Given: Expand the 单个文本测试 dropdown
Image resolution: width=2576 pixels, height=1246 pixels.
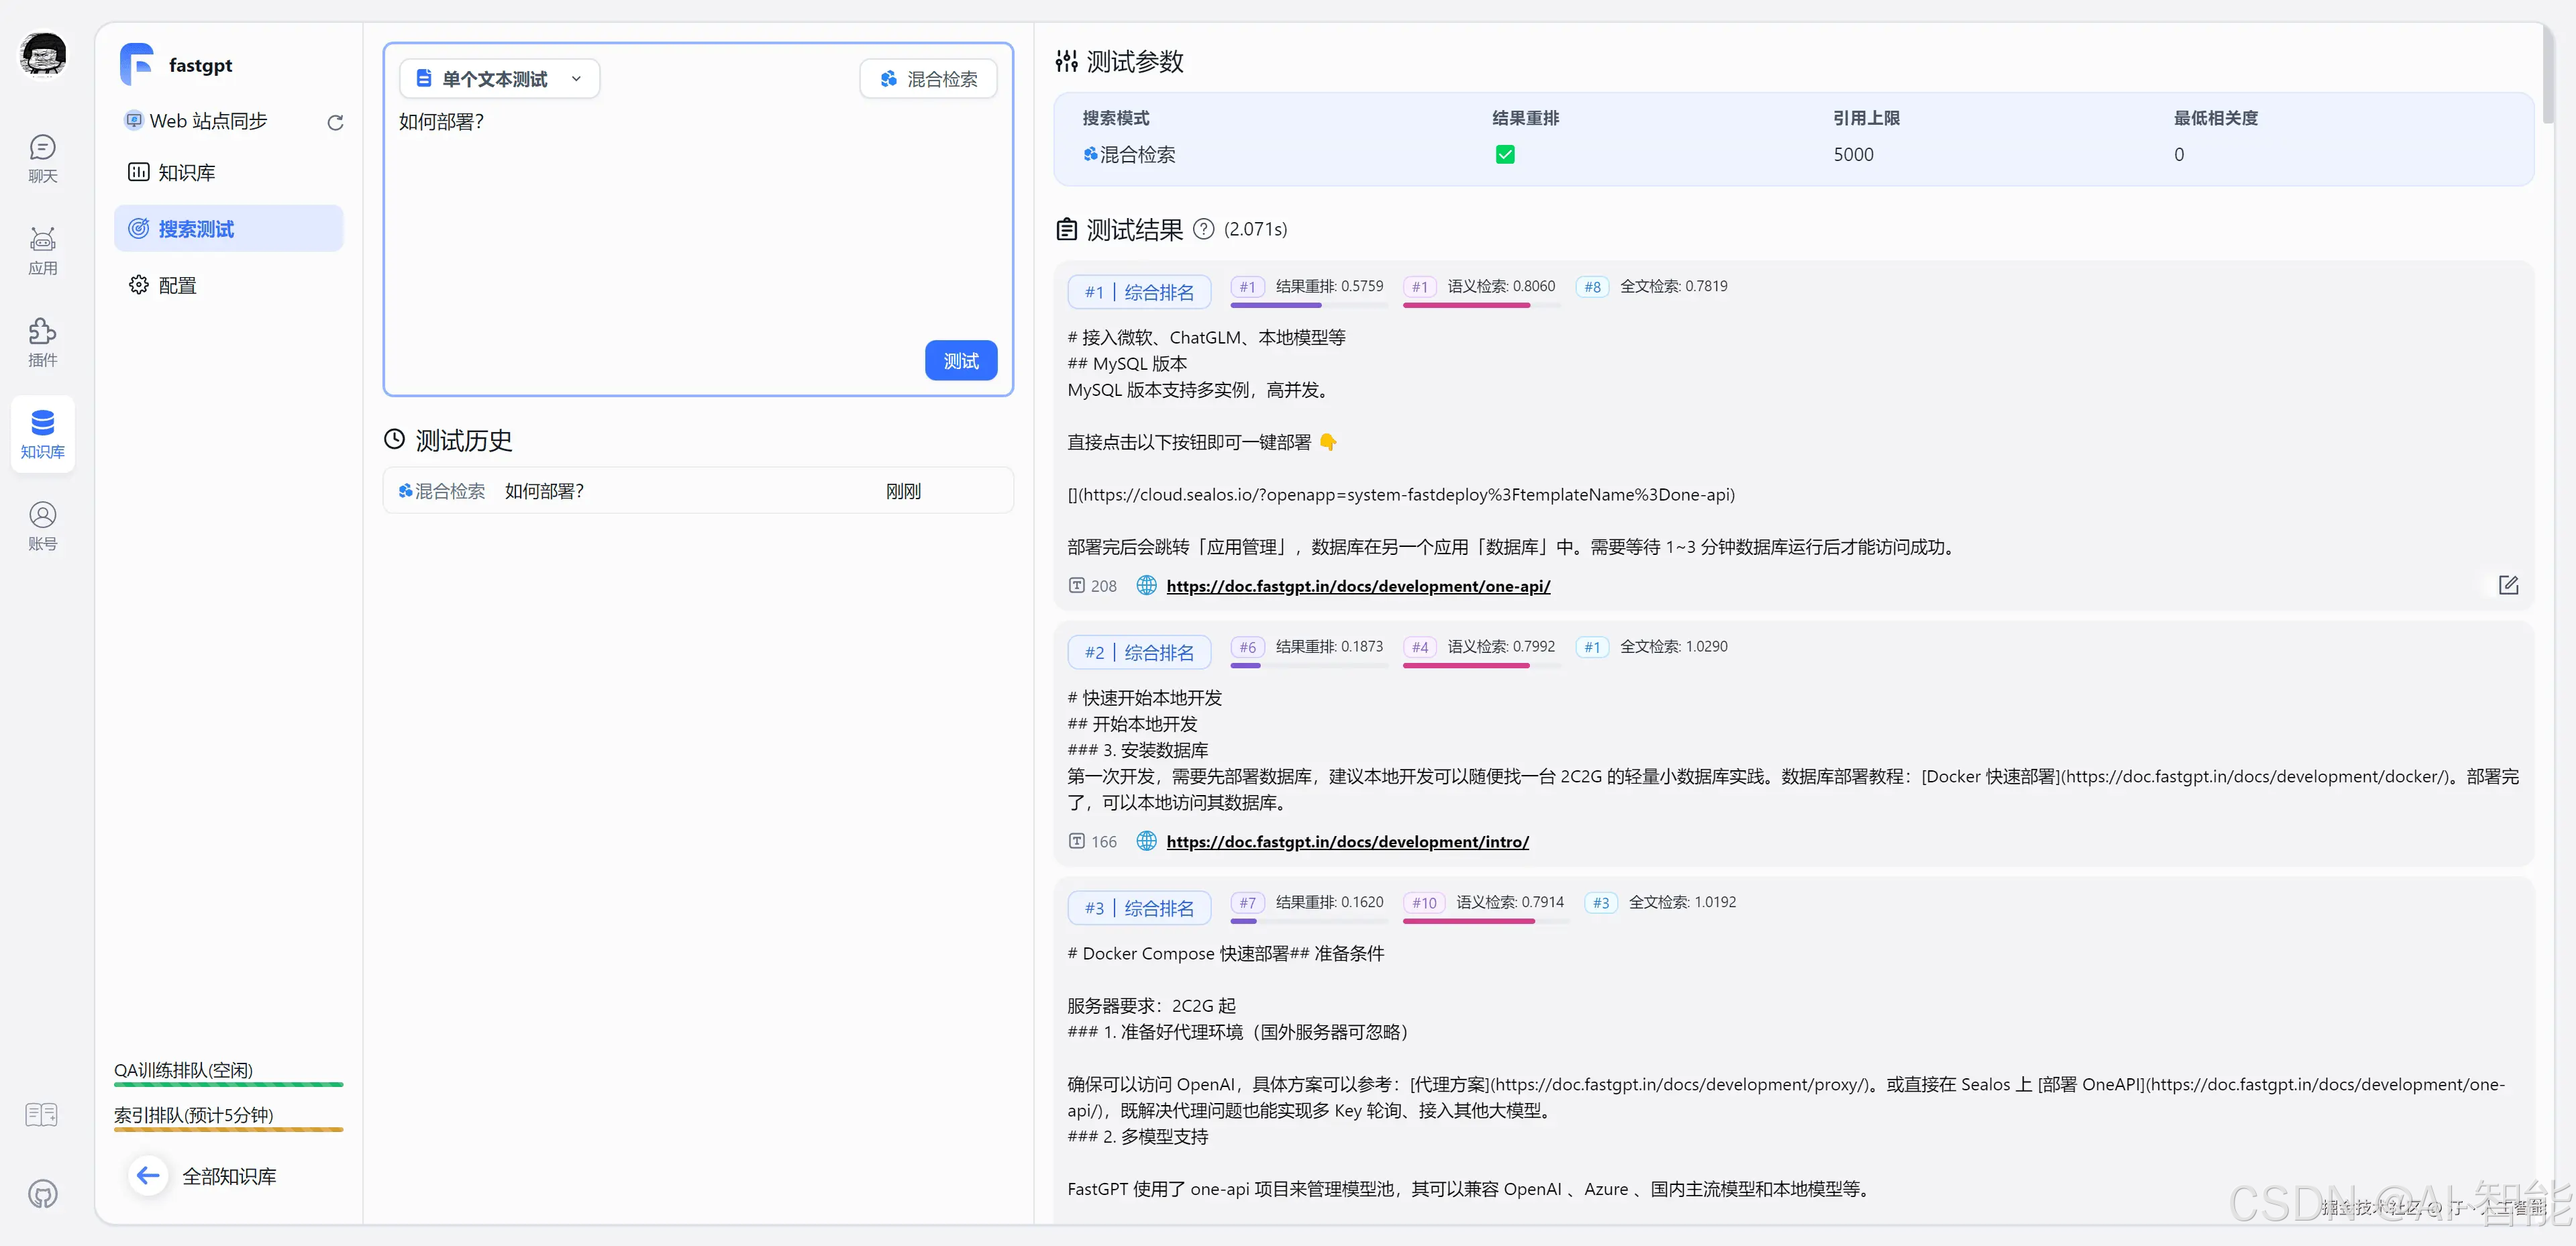Looking at the screenshot, I should 499,79.
